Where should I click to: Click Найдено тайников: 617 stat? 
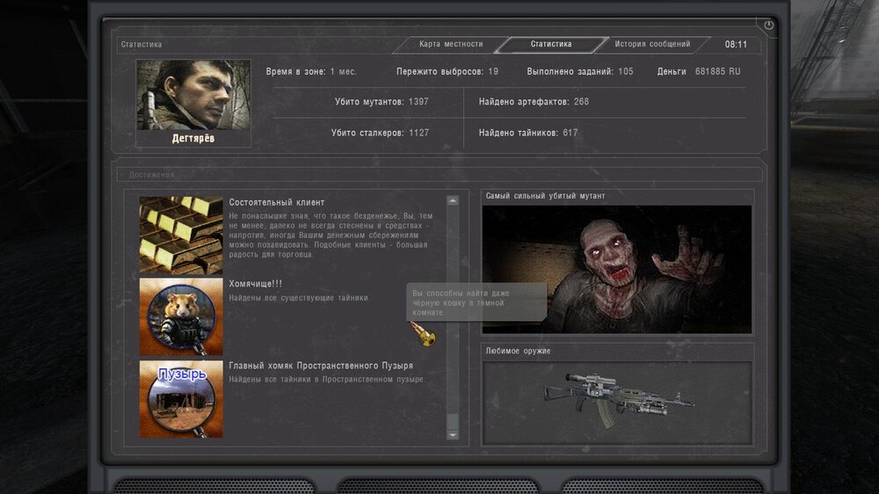[528, 133]
